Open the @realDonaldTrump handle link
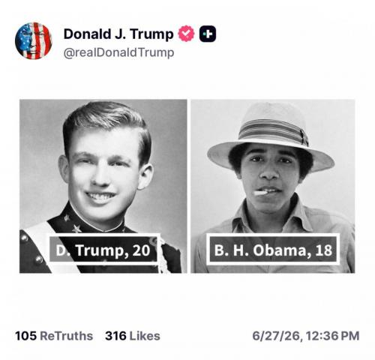The width and height of the screenshot is (375, 360). (x=118, y=52)
